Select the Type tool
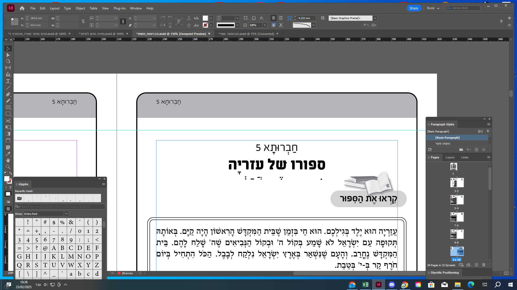The image size is (517, 290). [8, 81]
